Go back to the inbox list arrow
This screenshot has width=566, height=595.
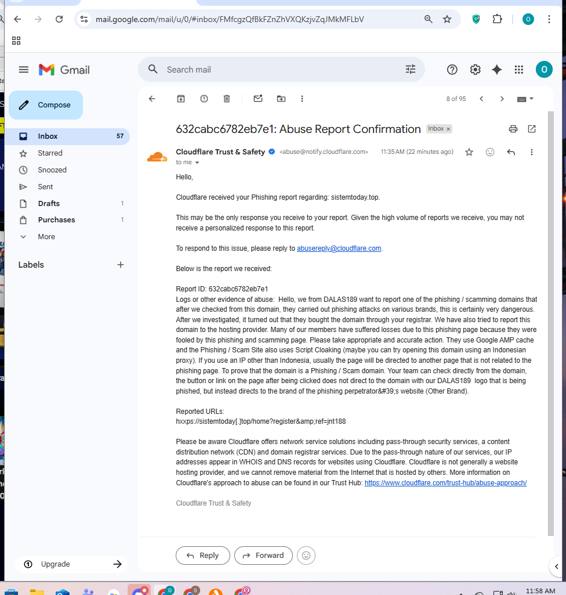tap(152, 99)
